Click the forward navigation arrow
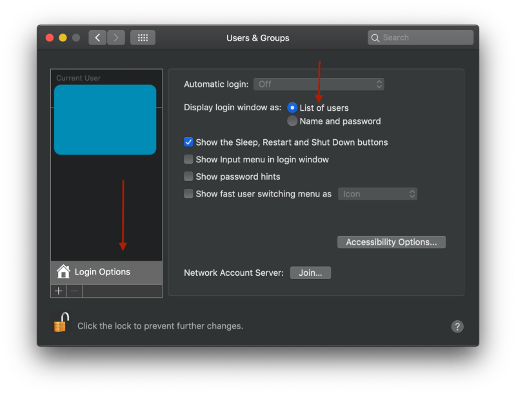This screenshot has height=395, width=516. tap(115, 37)
